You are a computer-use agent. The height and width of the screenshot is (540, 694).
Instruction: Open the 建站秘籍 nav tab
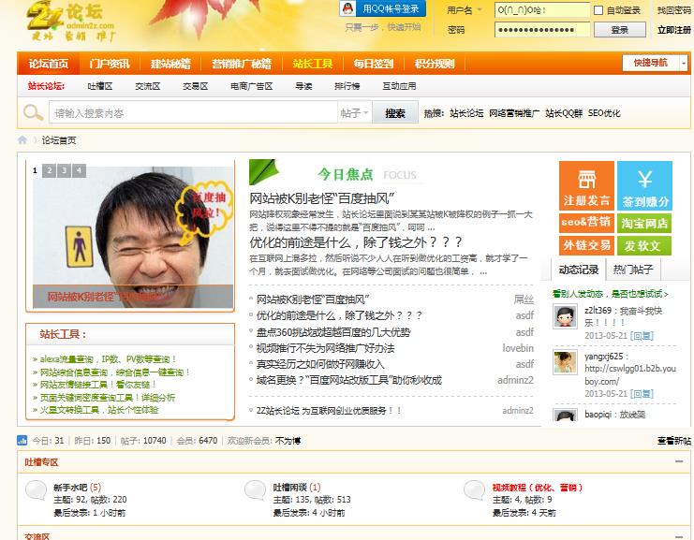coord(170,64)
